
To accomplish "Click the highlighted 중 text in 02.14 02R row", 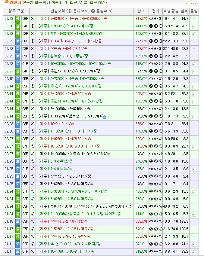I will (x=105, y=117).
